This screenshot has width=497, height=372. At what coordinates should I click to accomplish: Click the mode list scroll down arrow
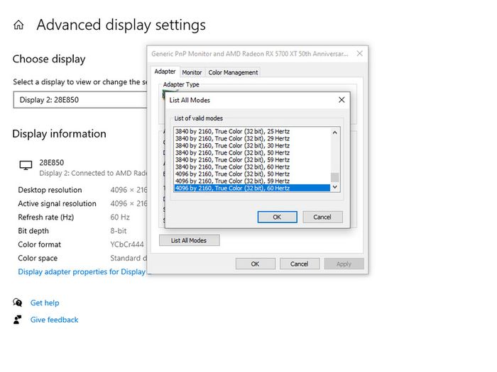(x=334, y=187)
